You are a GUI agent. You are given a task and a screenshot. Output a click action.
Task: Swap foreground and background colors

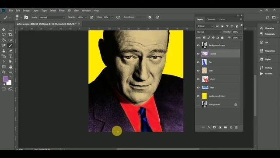(10, 77)
